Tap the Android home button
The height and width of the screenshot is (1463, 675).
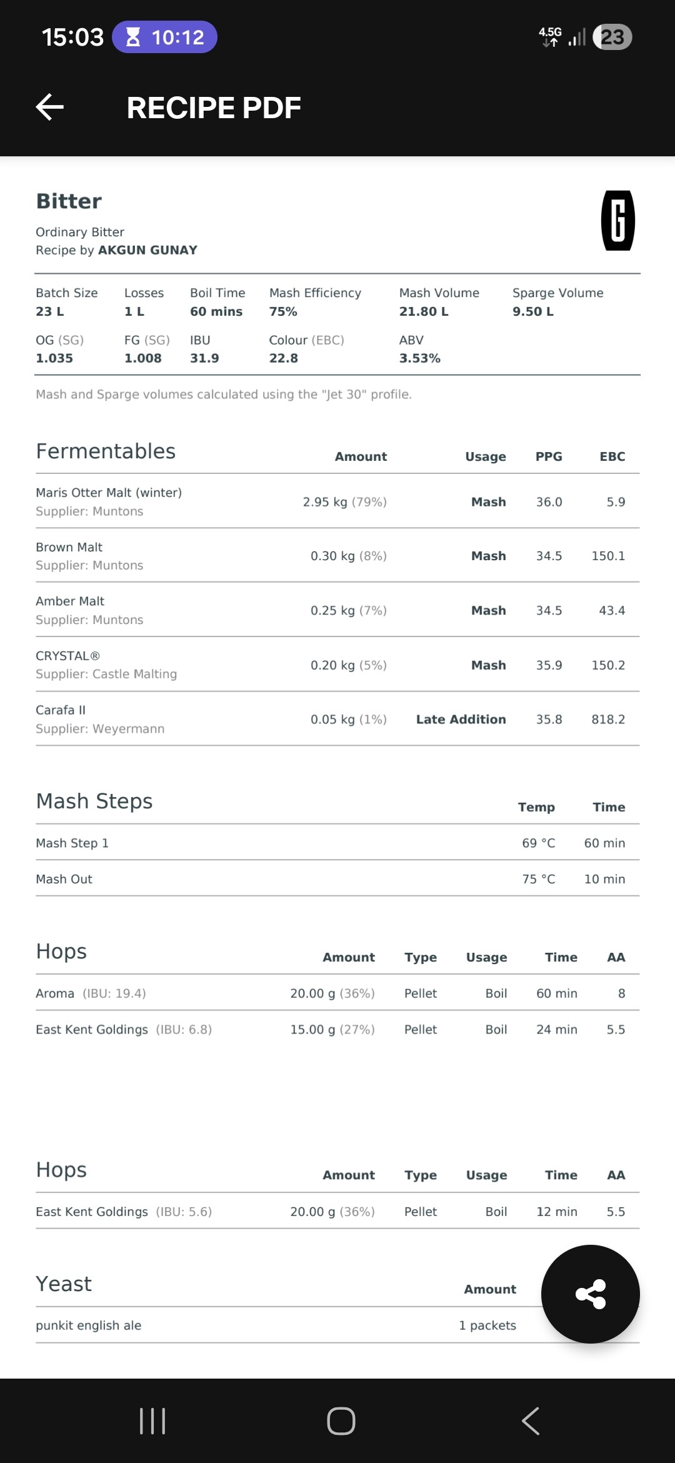pos(341,1420)
